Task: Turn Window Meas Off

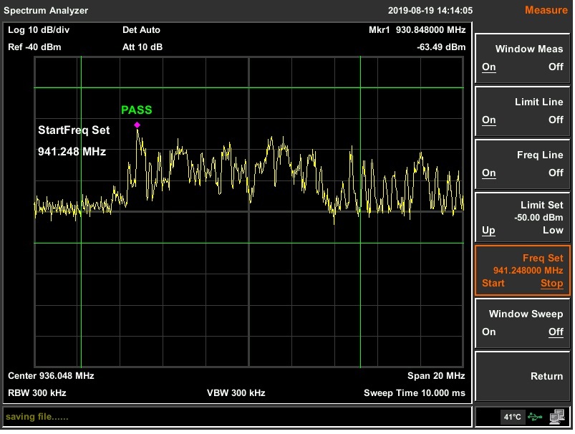Action: tap(556, 67)
